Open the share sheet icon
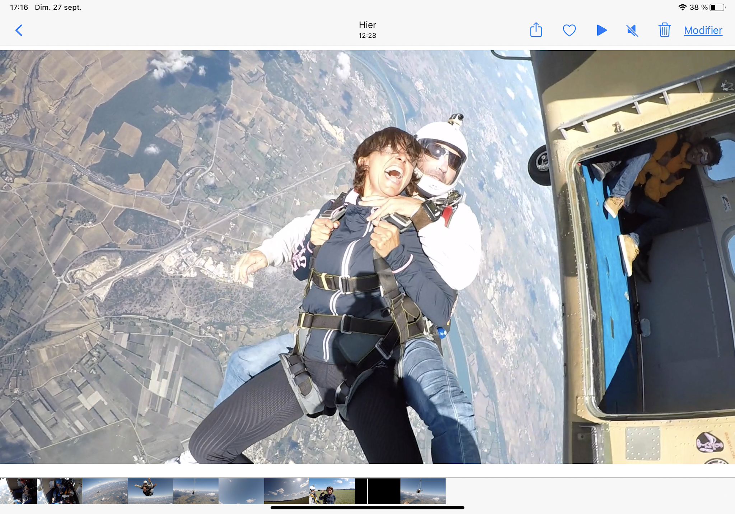 [536, 30]
